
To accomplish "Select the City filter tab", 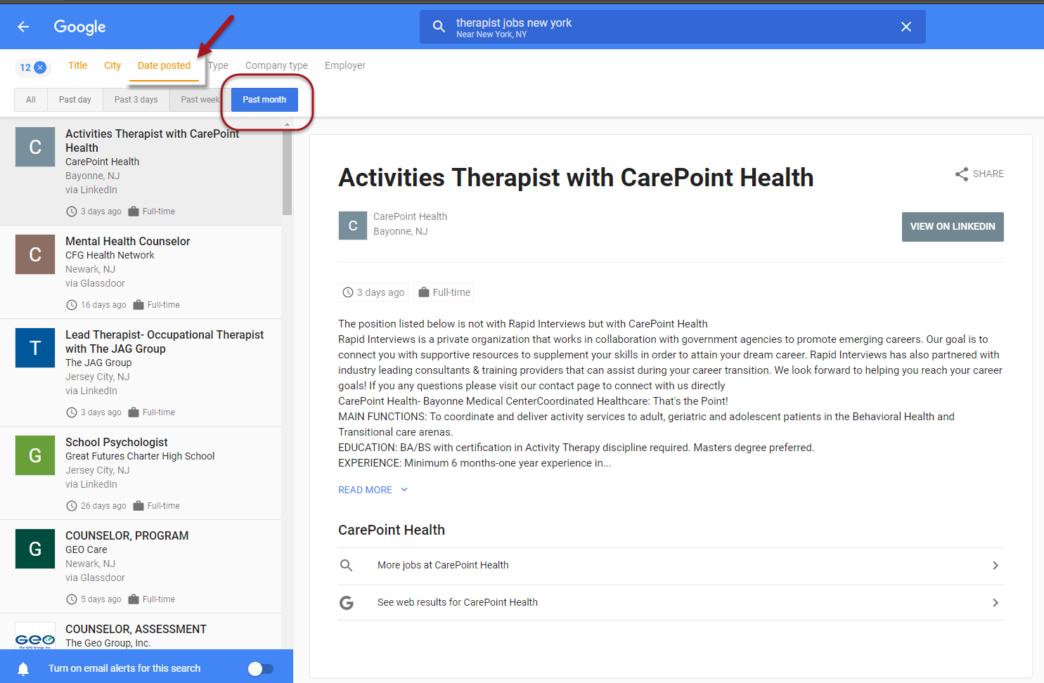I will pos(112,65).
